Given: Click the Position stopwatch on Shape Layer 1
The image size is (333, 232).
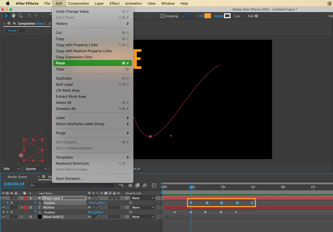Looking at the screenshot, I should point(35,203).
